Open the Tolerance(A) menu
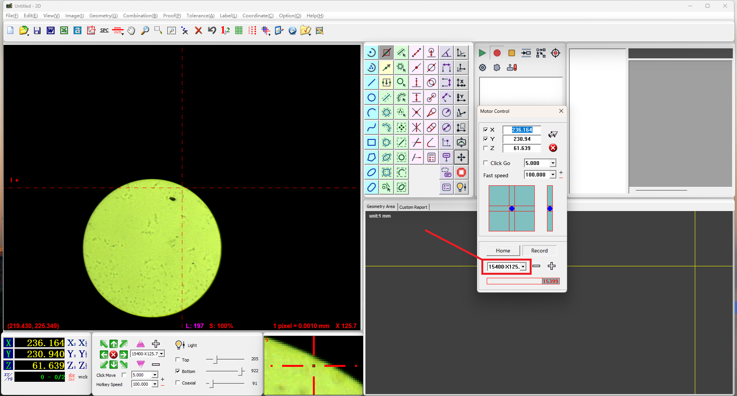The height and width of the screenshot is (396, 737). tap(200, 16)
